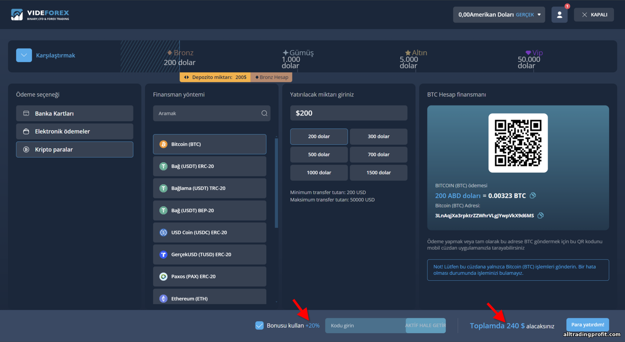Click the Depozito miktarı slider handle
The image size is (625, 342).
215,77
